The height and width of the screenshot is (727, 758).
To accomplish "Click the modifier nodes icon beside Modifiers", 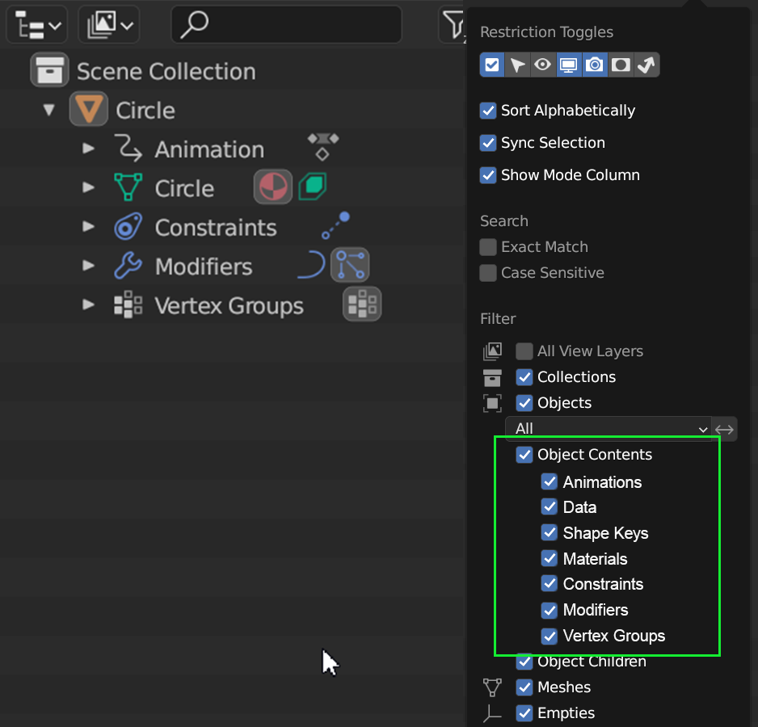I will [x=350, y=266].
